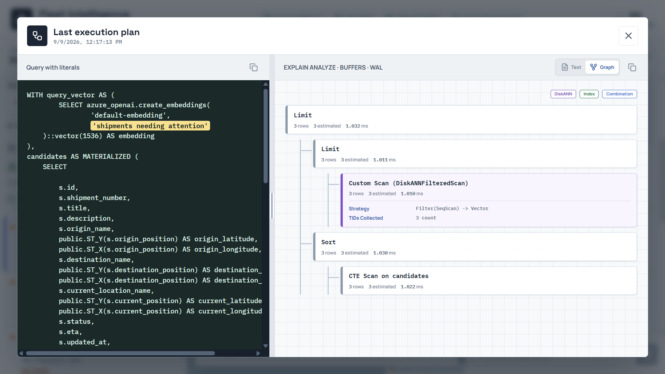Click the Combination legend badge
Viewport: 665px width, 374px height.
tap(619, 94)
